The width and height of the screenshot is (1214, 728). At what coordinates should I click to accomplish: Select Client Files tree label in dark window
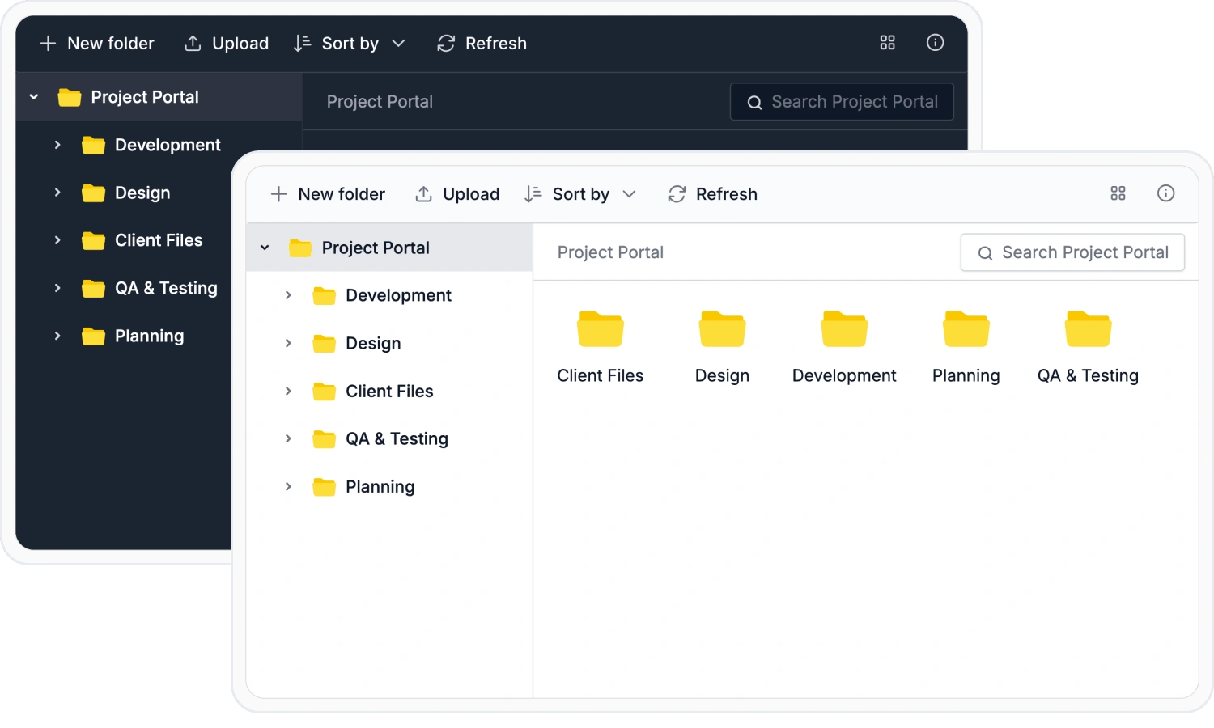159,240
